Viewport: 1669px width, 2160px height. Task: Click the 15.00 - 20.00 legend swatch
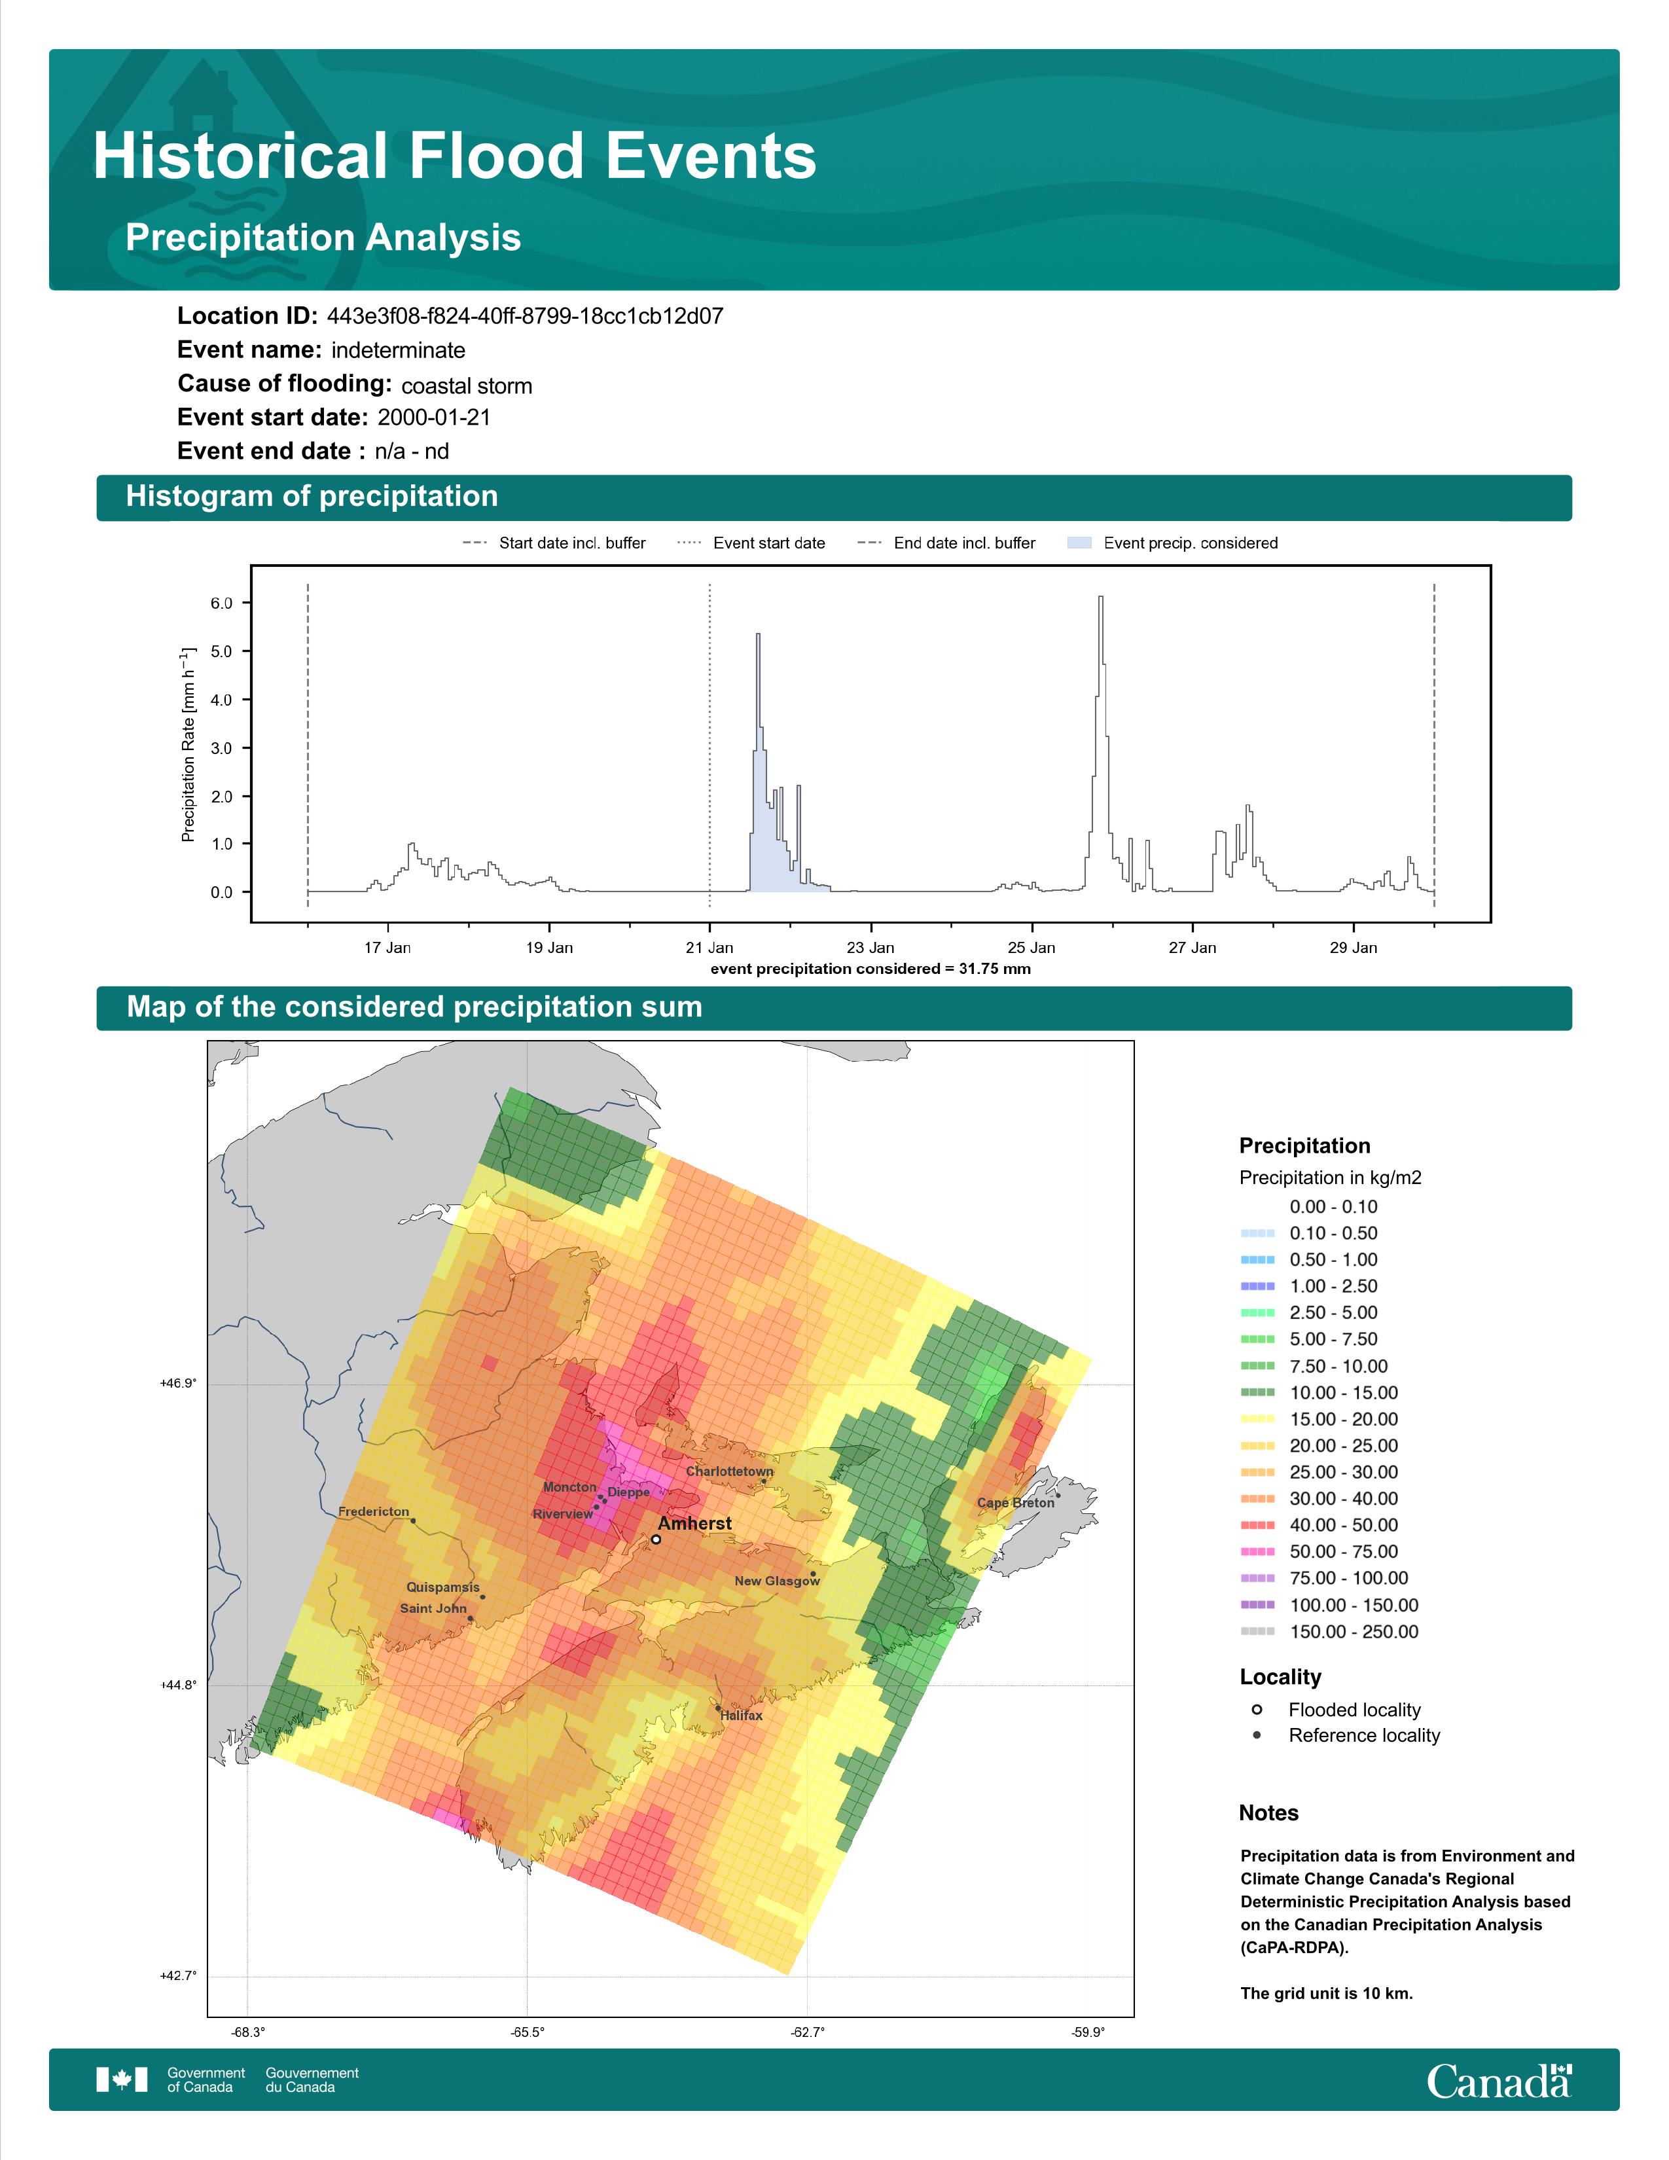[1257, 1419]
